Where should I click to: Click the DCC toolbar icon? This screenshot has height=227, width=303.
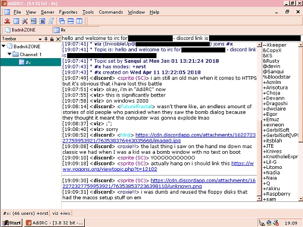(34, 21)
